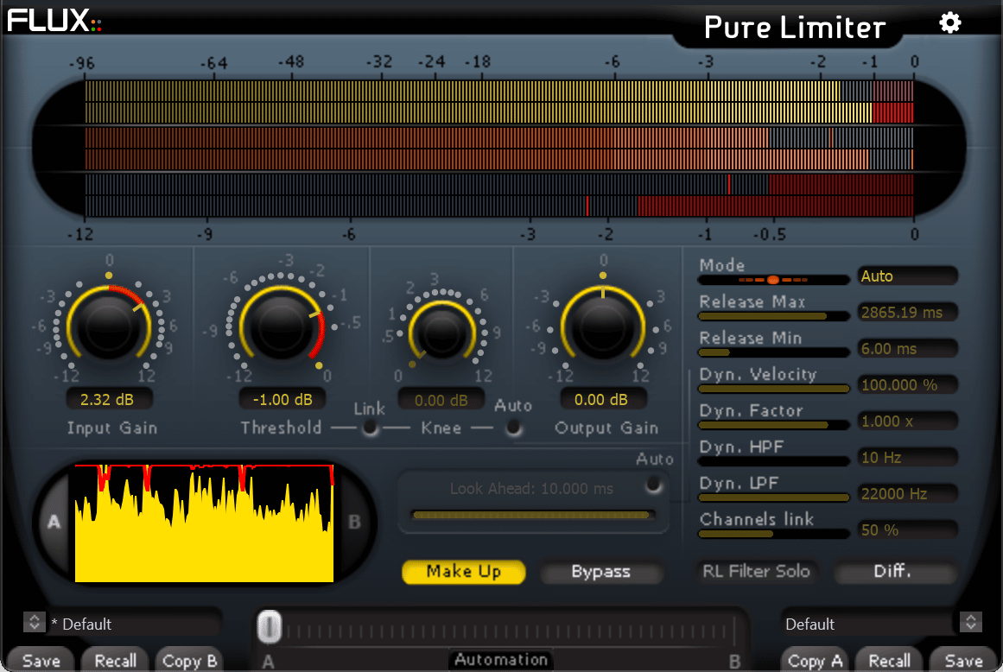Open the left preset stepper arrows
The height and width of the screenshot is (672, 1003).
[34, 623]
